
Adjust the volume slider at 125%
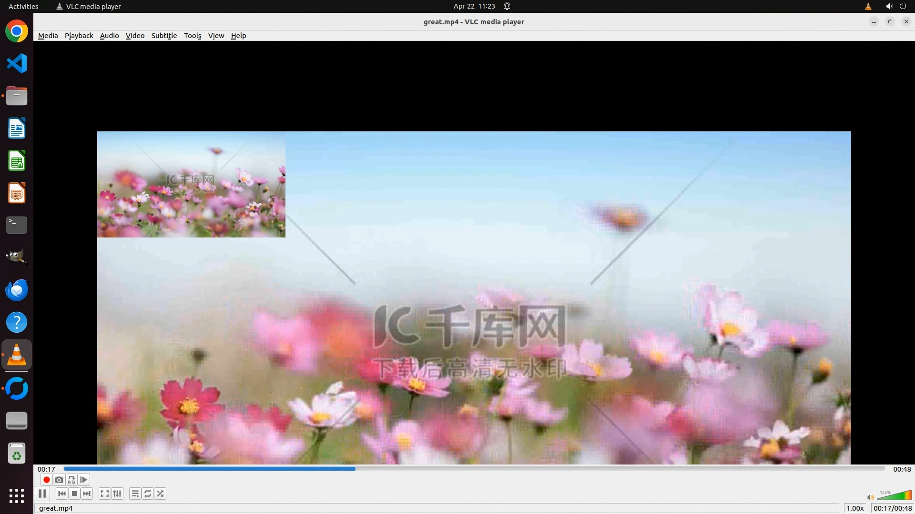(x=895, y=496)
